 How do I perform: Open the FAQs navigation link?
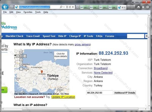99,36
